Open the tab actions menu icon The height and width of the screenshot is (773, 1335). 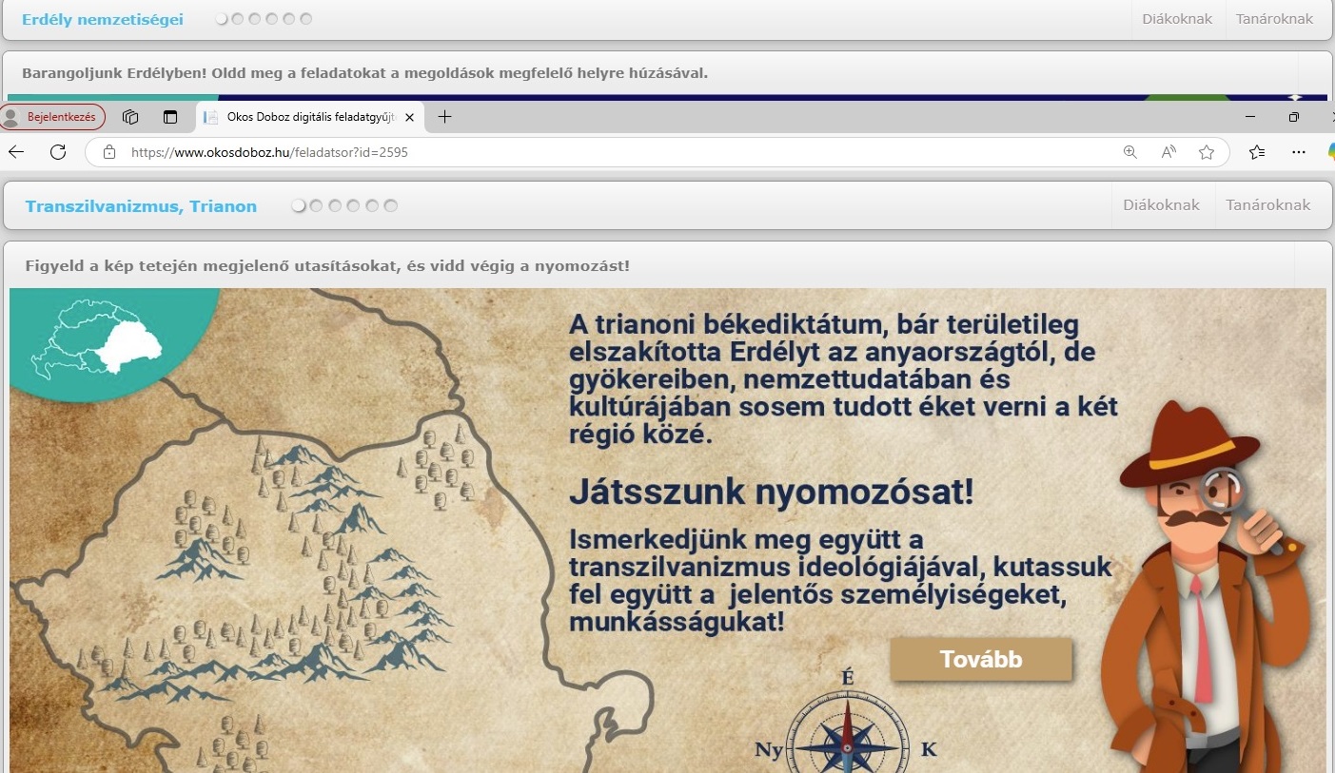170,117
